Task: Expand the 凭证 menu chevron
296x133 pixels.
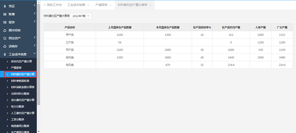Action: (x=34, y=5)
